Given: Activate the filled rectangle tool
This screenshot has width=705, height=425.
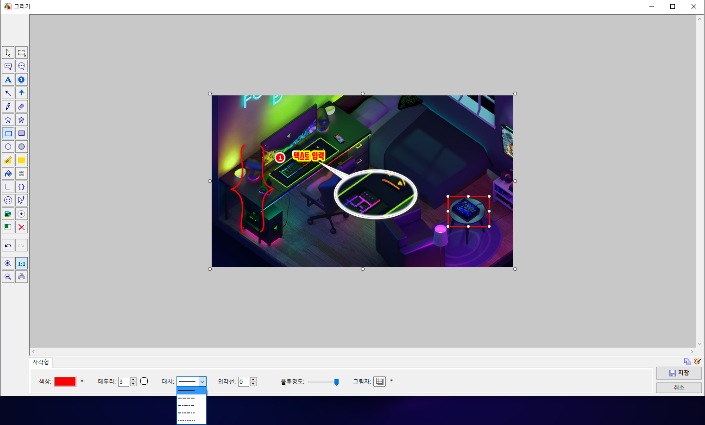Looking at the screenshot, I should coord(21,133).
